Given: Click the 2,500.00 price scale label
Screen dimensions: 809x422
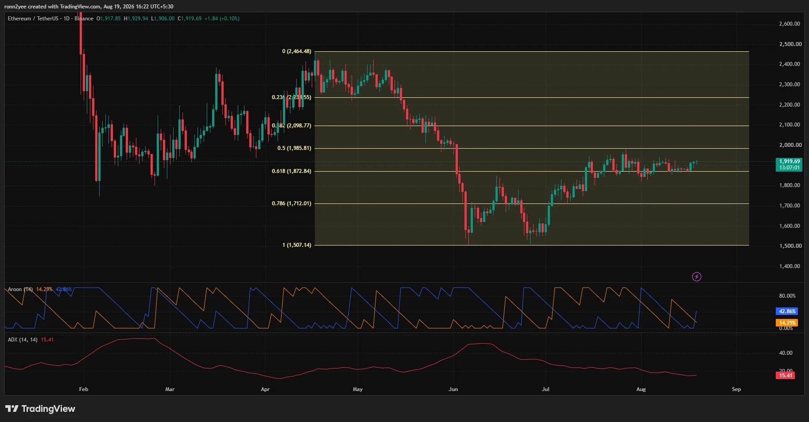Looking at the screenshot, I should tap(790, 44).
